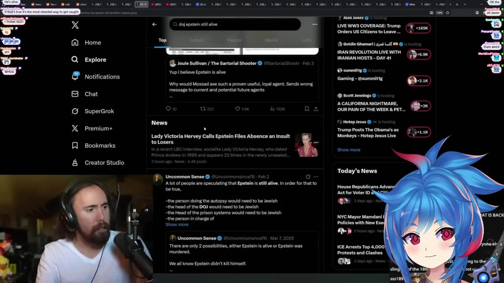Open more menu on Uncommon Sense post
This screenshot has width=504, height=283.
[x=316, y=177]
